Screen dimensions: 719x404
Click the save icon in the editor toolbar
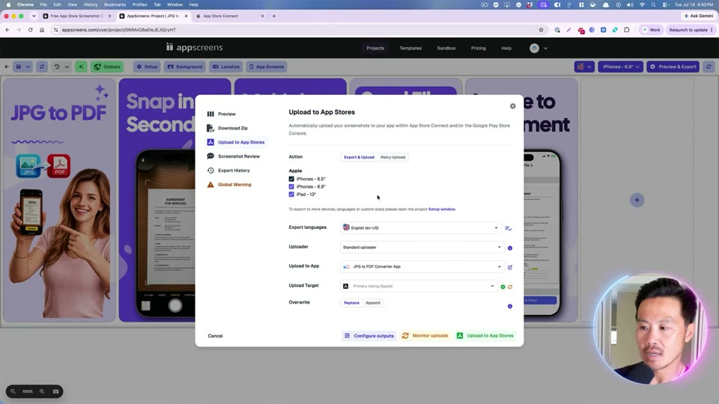point(18,67)
